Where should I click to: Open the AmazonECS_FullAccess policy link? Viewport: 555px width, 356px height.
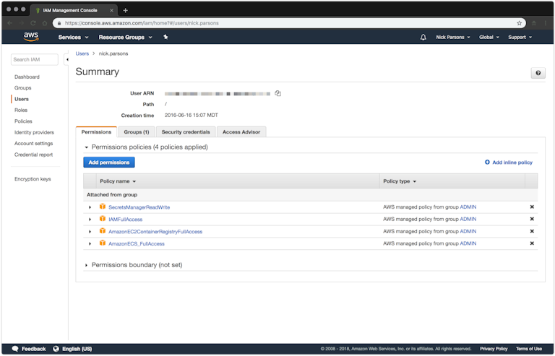click(137, 243)
